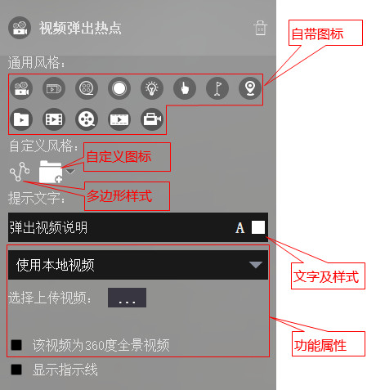Pick the pointing hand hotspot icon
This screenshot has width=376, height=390.
pos(185,88)
